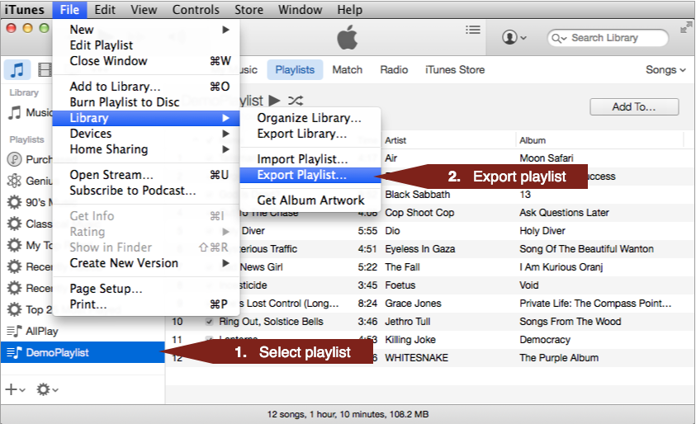
Task: Select the Jethro Tull artist cell
Action: (408, 322)
